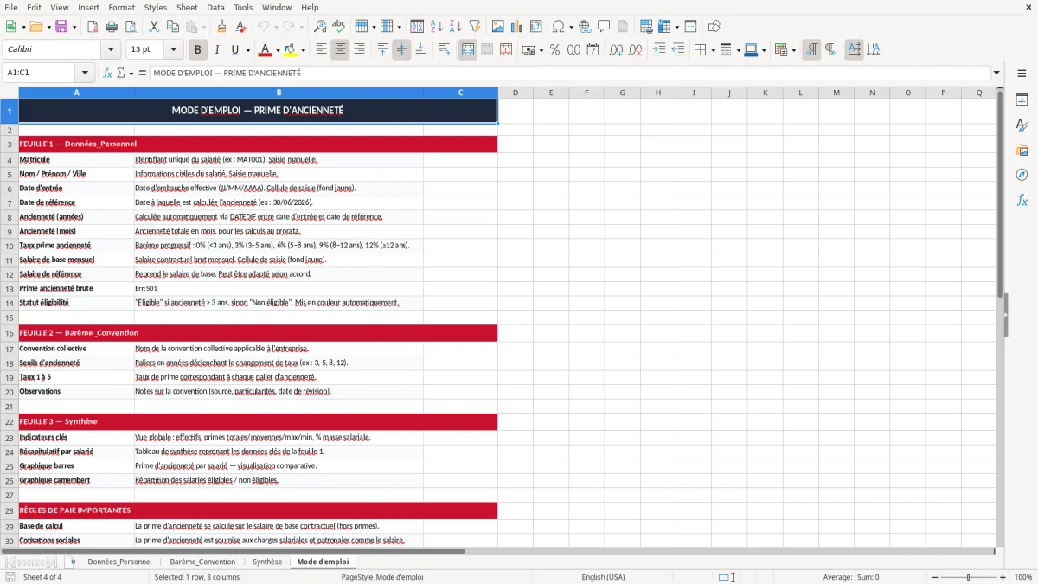Click the Sort Ascending icon
Image resolution: width=1038 pixels, height=584 pixels.
[437, 27]
